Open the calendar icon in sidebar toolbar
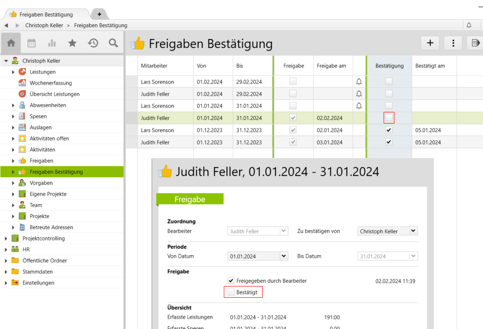Viewport: 483px width, 329px height. click(x=31, y=43)
